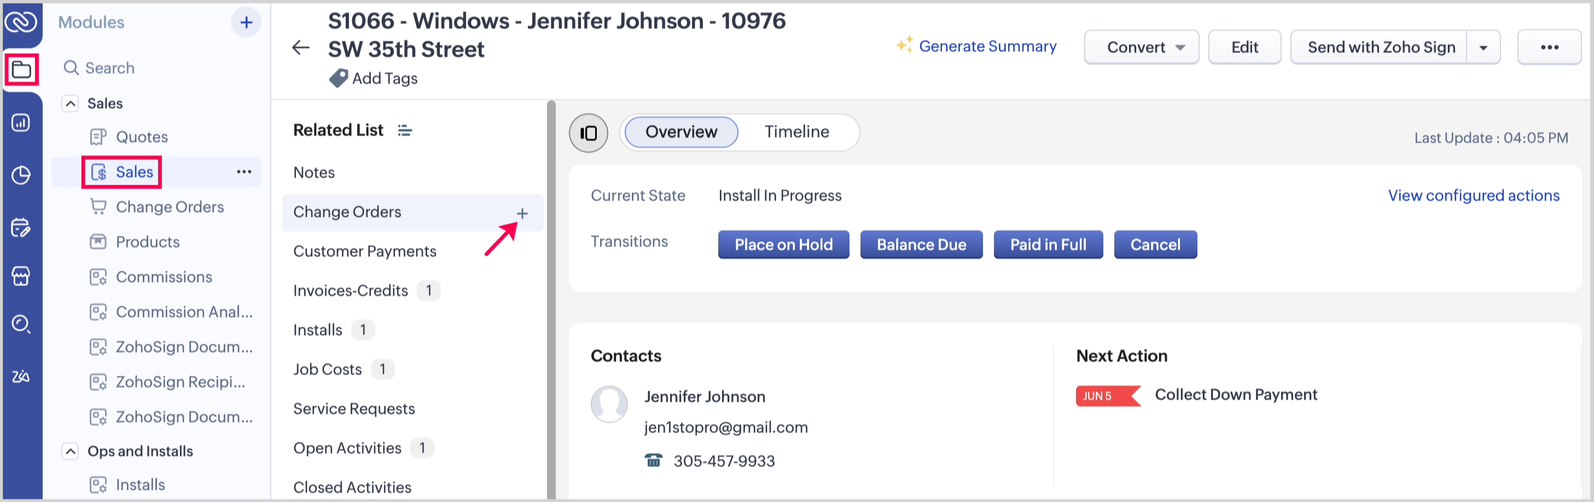The height and width of the screenshot is (502, 1594).
Task: Switch to the Timeline tab
Action: [x=796, y=132]
